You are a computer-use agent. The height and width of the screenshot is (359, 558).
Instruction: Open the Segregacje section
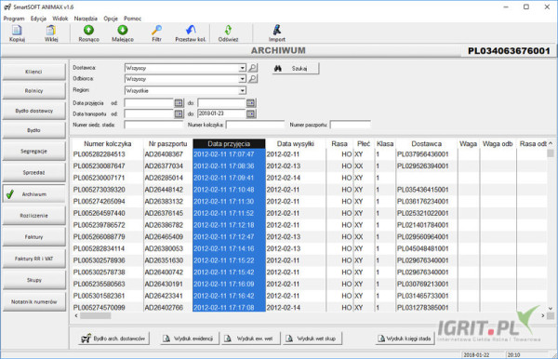click(33, 152)
